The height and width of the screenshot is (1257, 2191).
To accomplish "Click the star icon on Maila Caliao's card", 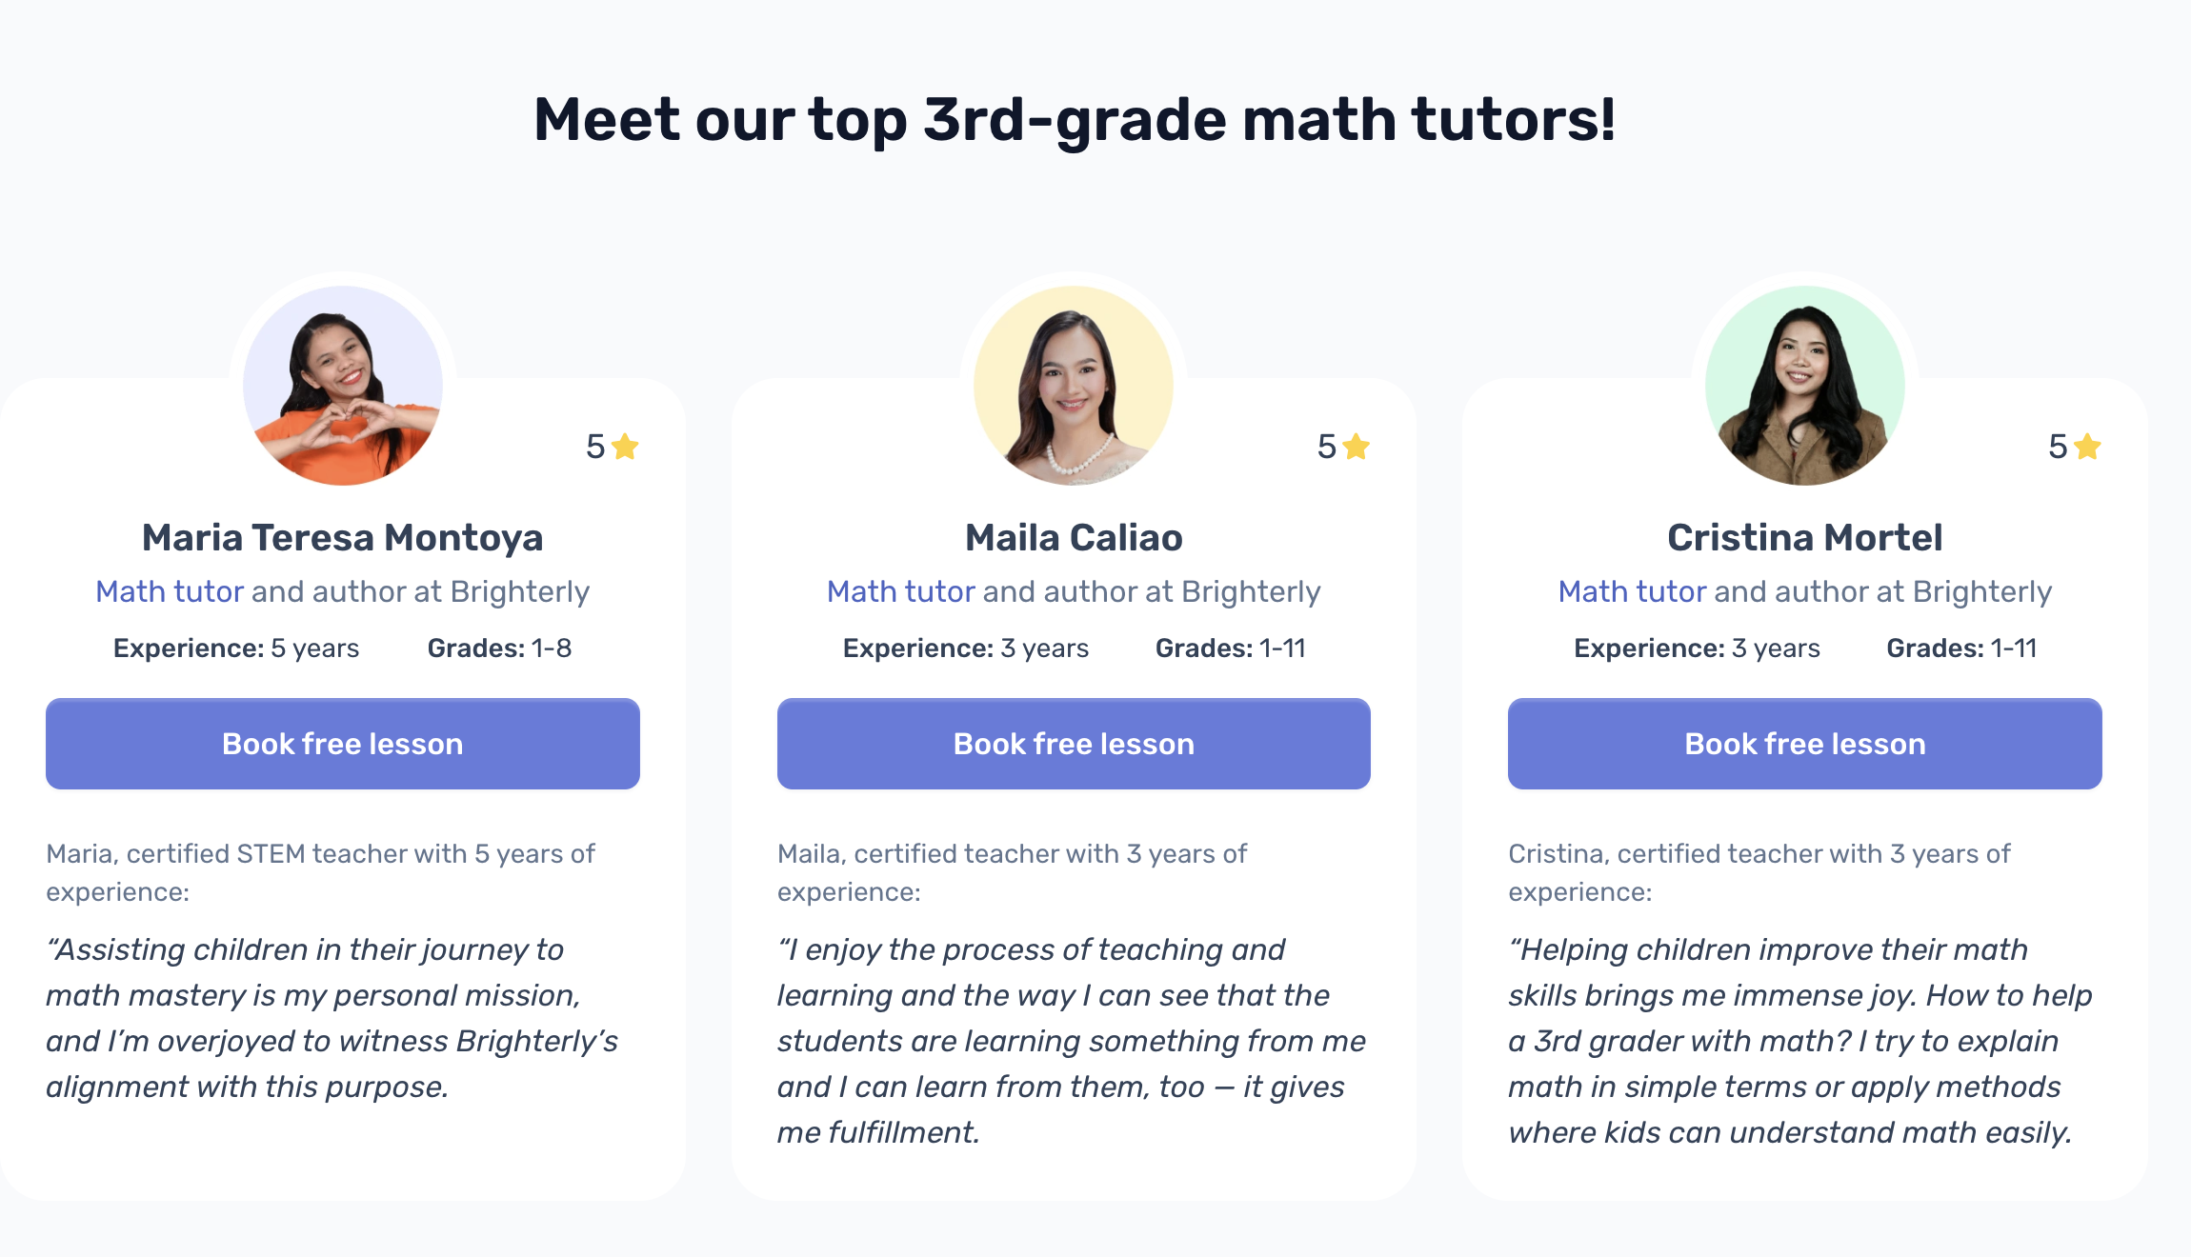I will tap(1357, 446).
